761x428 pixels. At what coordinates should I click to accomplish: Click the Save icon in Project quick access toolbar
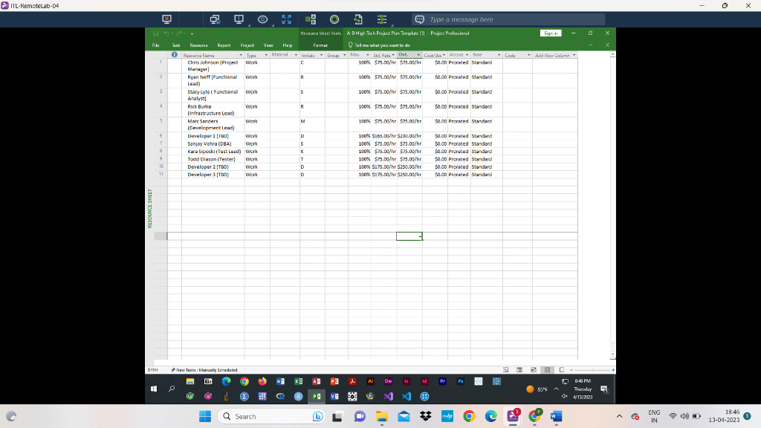(x=155, y=33)
